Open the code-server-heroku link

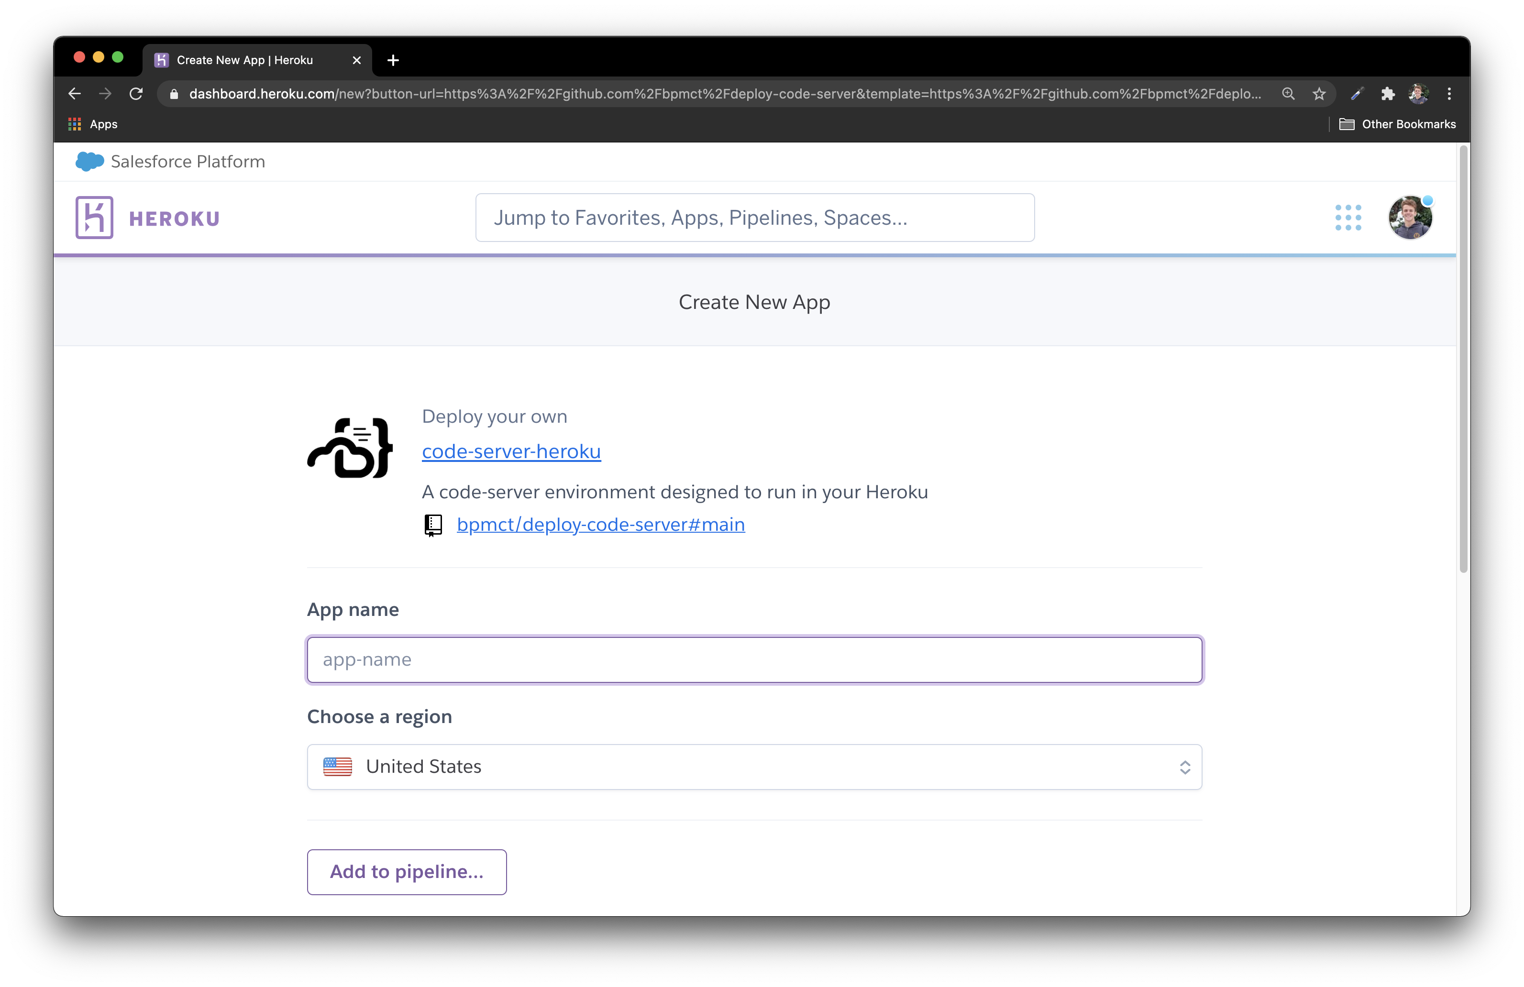coord(511,451)
